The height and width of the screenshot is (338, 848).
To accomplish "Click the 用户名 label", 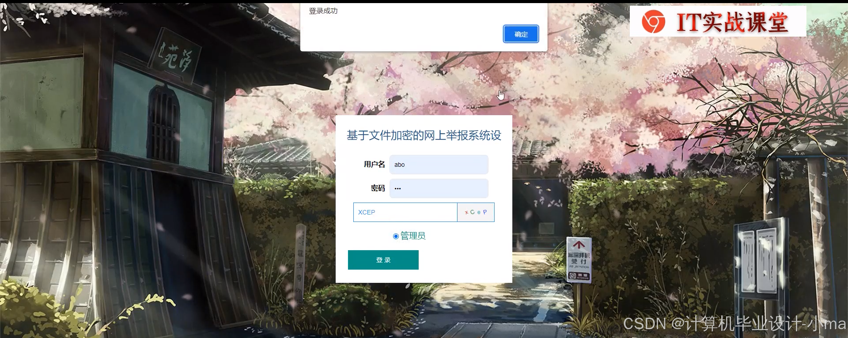I will click(x=375, y=165).
